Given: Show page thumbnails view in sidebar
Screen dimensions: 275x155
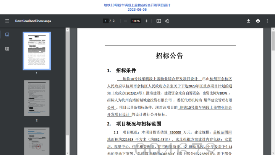Looking at the screenshot, I should click(x=7, y=34).
